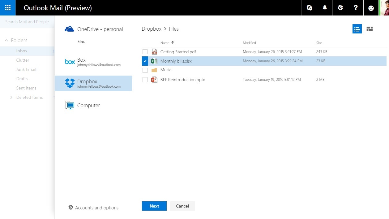Click the OneDrive cloud icon
Image resolution: width=389 pixels, height=219 pixels.
coord(70,29)
